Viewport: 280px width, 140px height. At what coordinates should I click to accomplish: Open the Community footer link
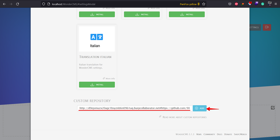tap(209, 134)
